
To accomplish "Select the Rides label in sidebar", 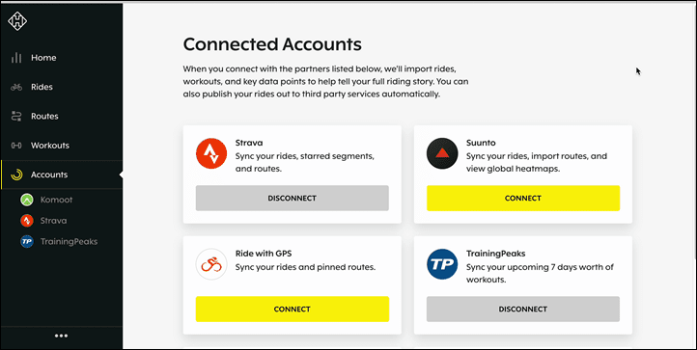I will 42,87.
